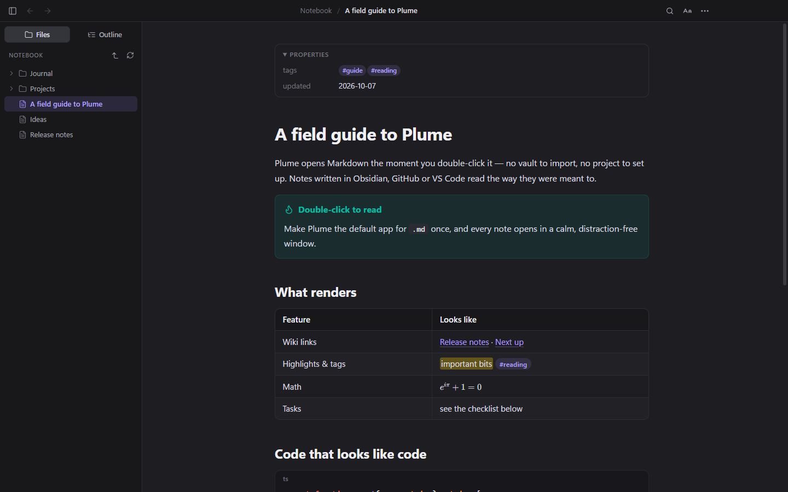Open the more options ellipsis menu

(705, 11)
